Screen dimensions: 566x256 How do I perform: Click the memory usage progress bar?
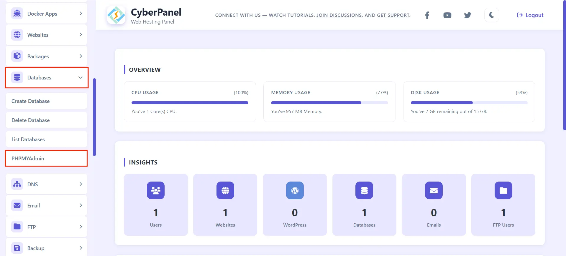click(329, 103)
